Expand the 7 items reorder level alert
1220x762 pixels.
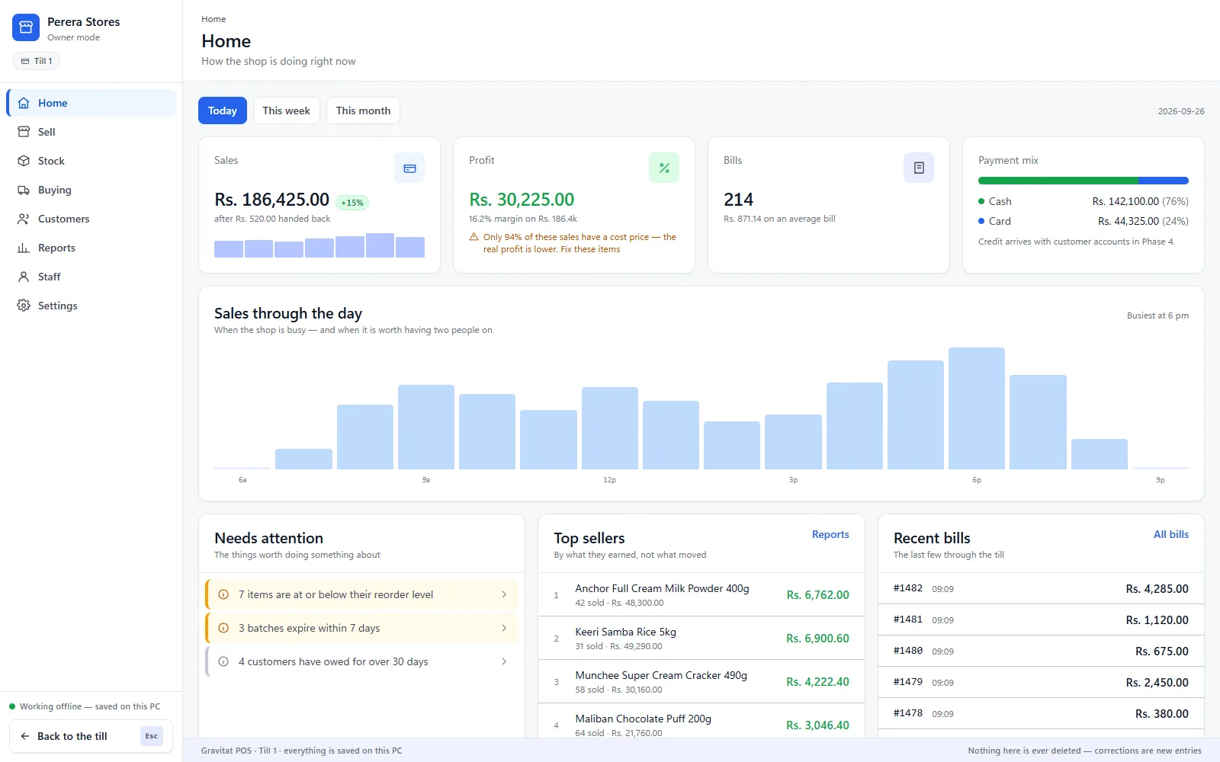pyautogui.click(x=362, y=594)
